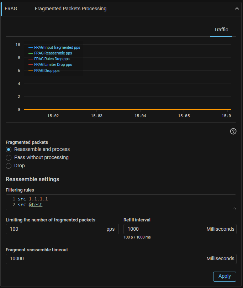Click the @test link in filtering rules

(36, 205)
